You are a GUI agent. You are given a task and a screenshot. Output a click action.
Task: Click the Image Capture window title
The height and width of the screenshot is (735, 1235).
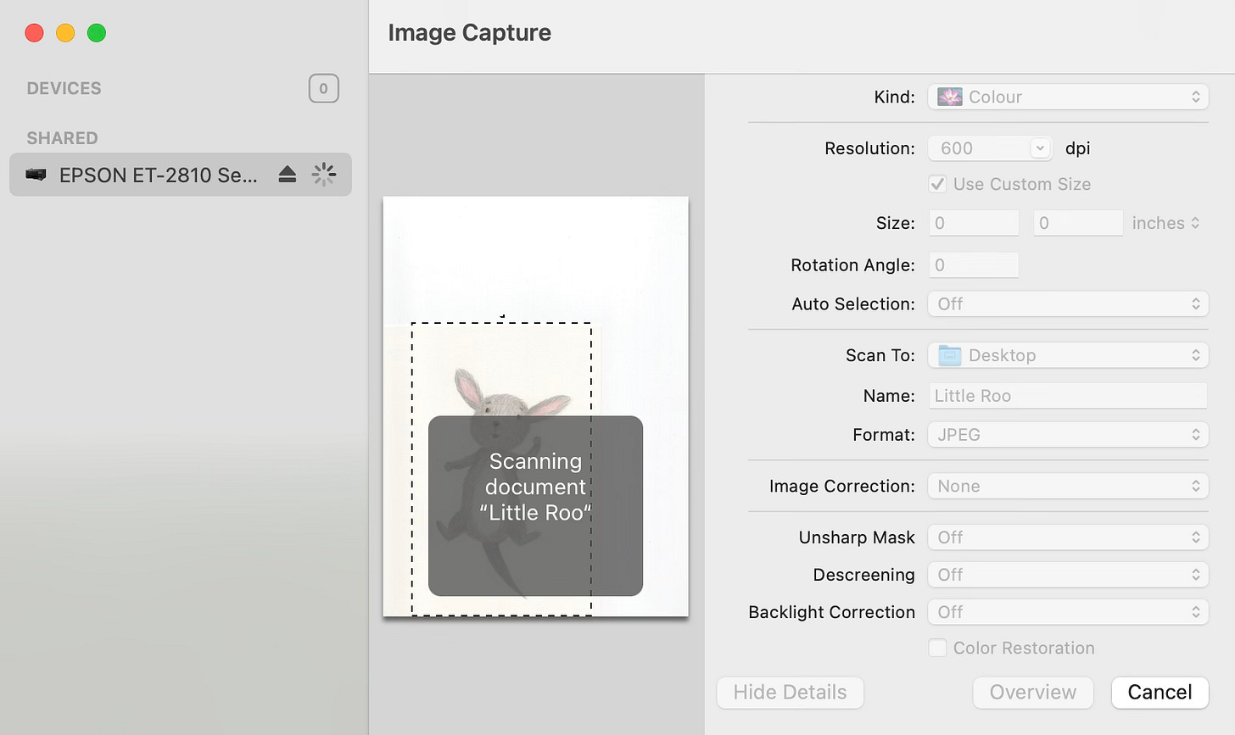click(469, 32)
